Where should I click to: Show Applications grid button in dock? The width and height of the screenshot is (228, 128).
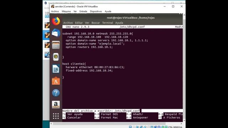tap(56, 116)
